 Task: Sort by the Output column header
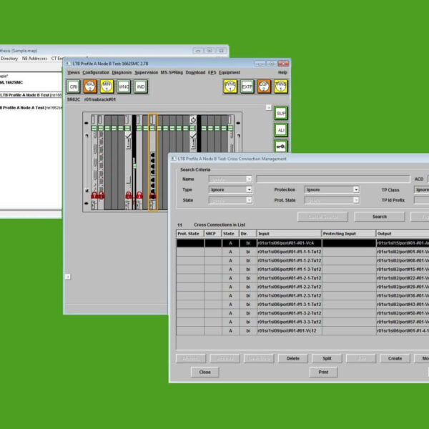click(x=403, y=234)
